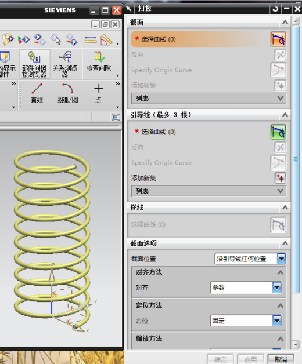Image resolution: width=302 pixels, height=364 pixels.
Task: Collapse the 脊线 section
Action: 285,208
